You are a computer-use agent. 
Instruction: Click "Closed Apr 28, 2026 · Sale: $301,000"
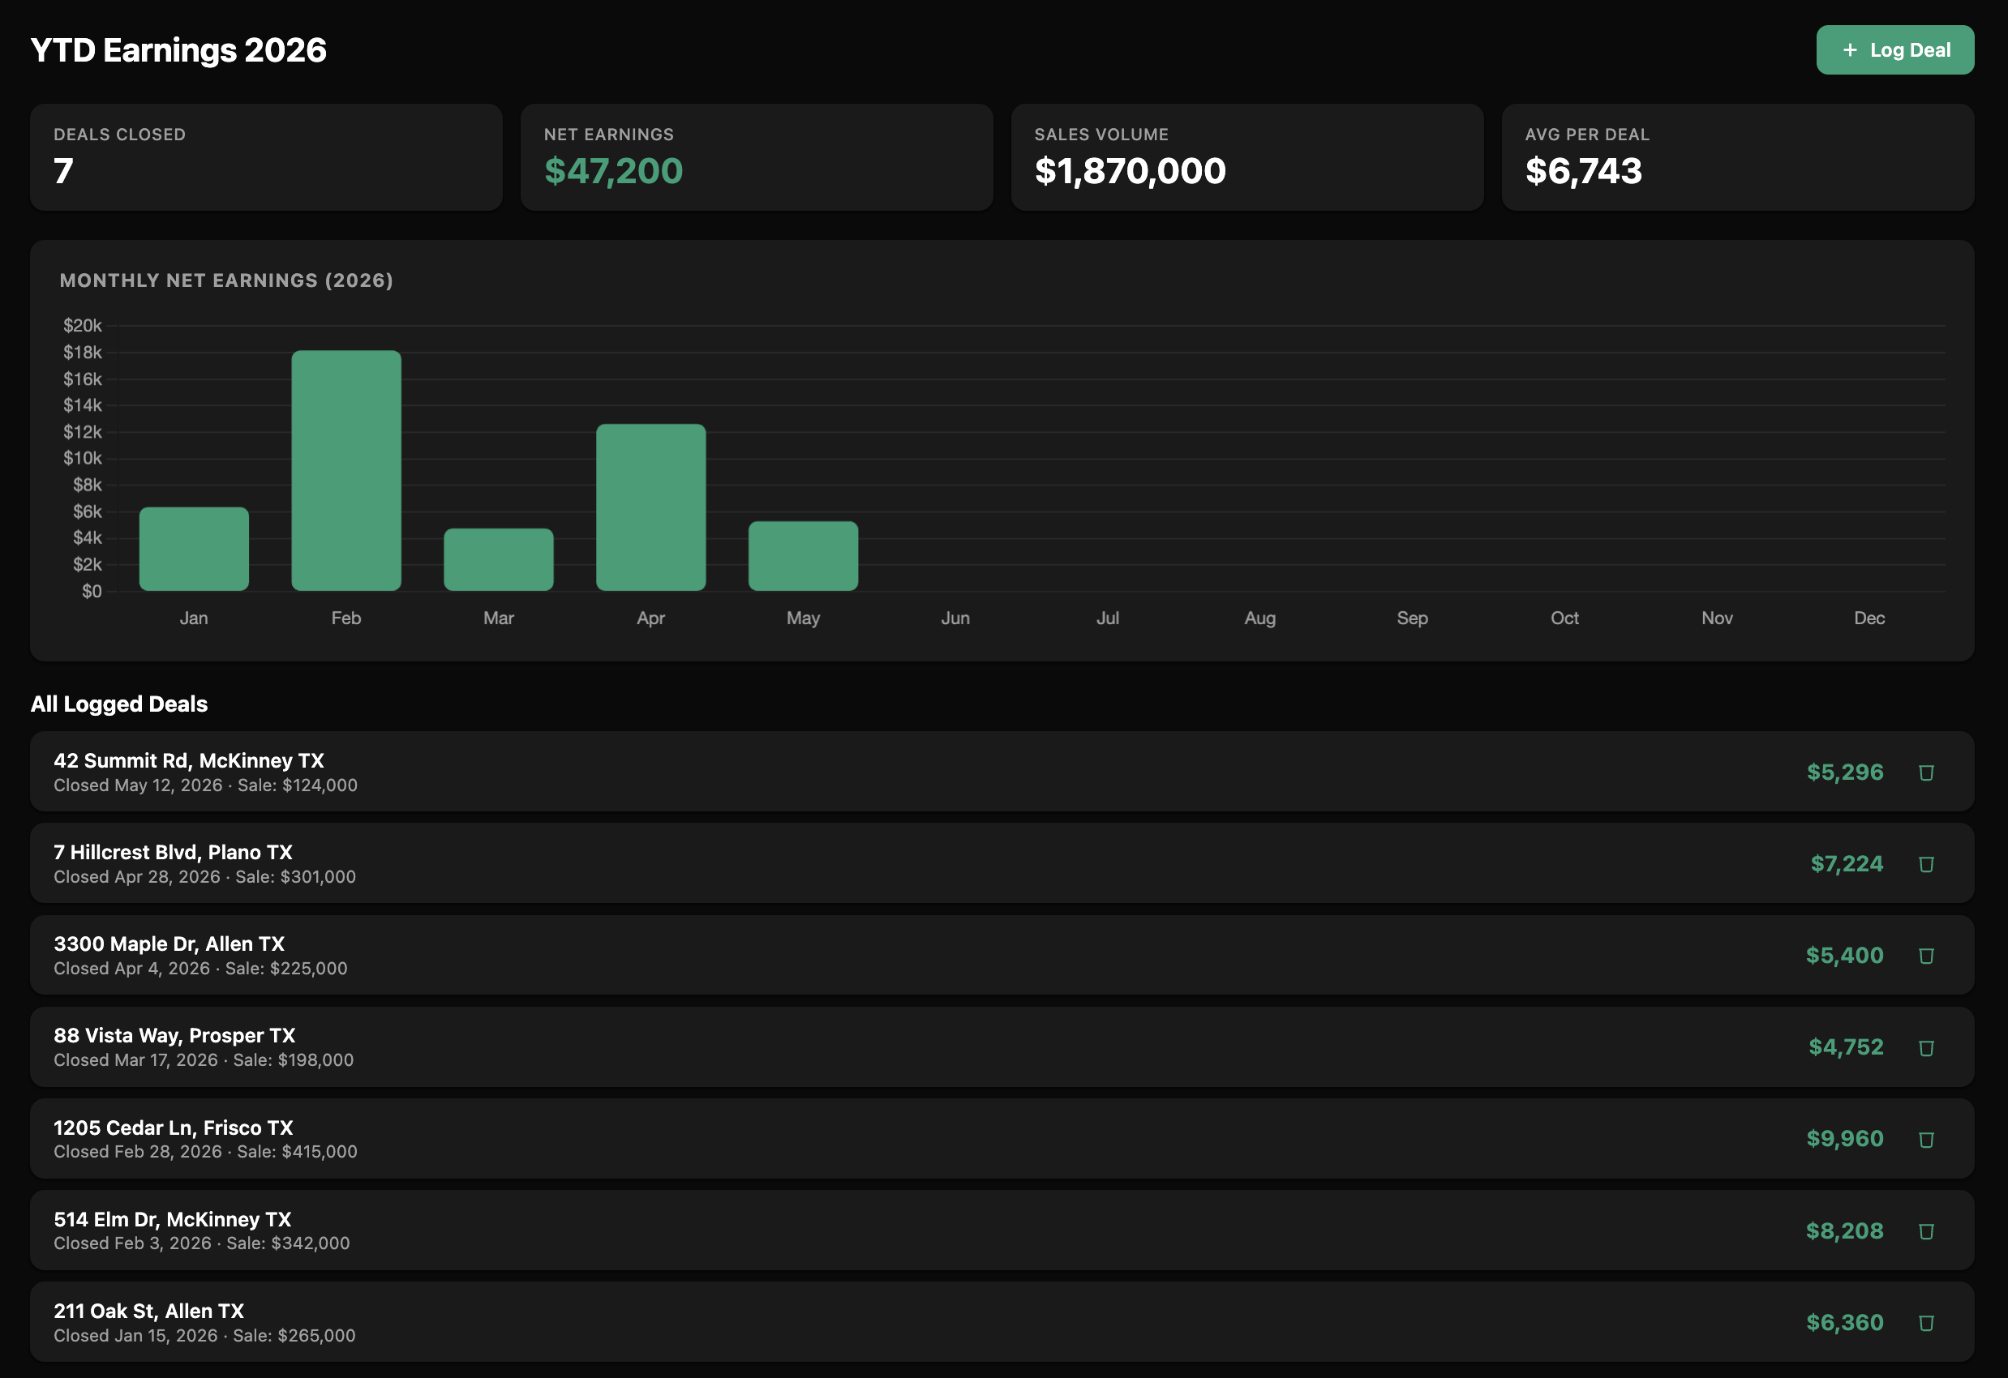point(205,877)
